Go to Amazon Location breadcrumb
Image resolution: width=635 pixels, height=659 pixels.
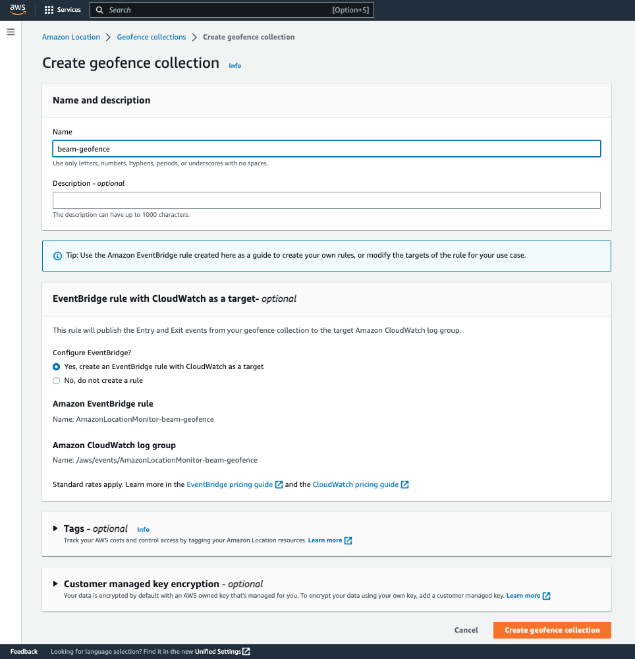point(71,37)
